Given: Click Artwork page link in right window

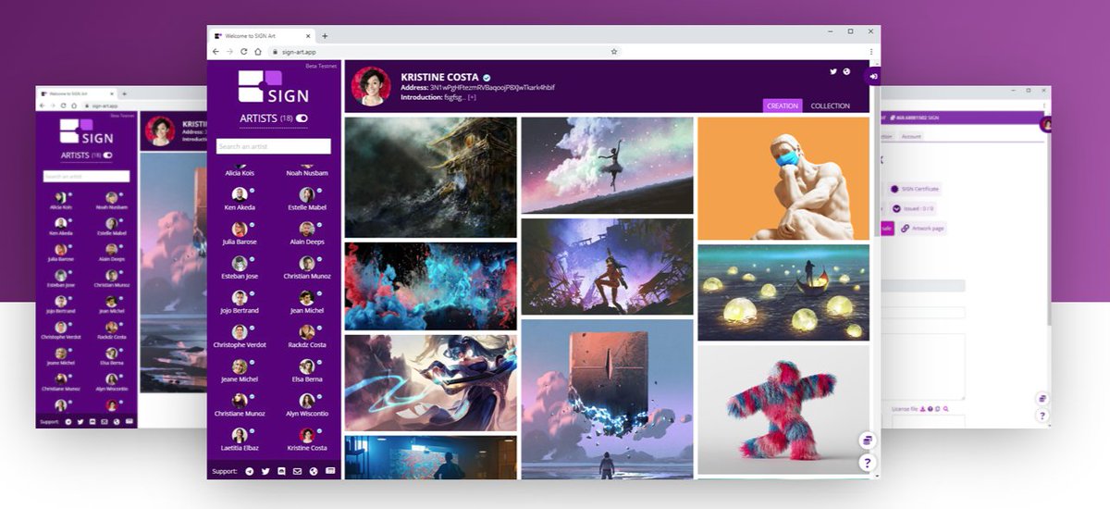Looking at the screenshot, I should pos(922,228).
